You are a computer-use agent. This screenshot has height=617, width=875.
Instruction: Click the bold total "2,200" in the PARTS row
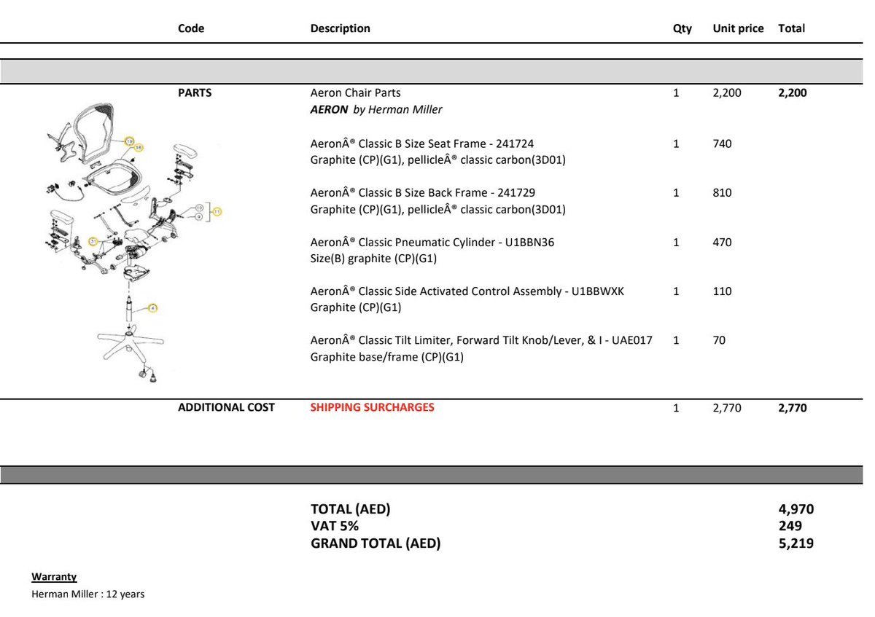[x=793, y=93]
